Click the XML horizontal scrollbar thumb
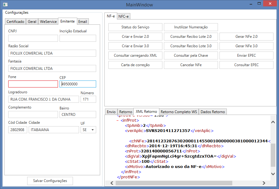279x189 pixels. (174, 183)
